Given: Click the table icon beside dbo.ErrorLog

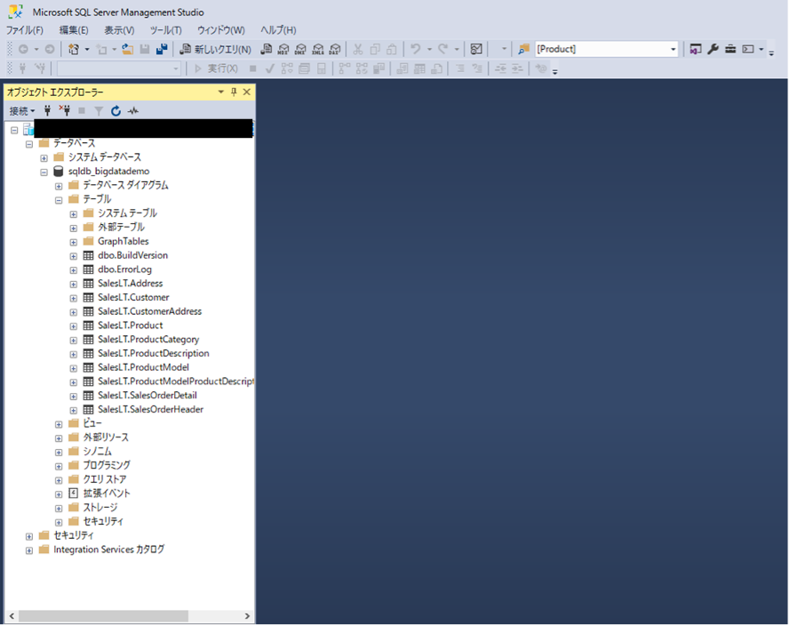Looking at the screenshot, I should coord(88,269).
